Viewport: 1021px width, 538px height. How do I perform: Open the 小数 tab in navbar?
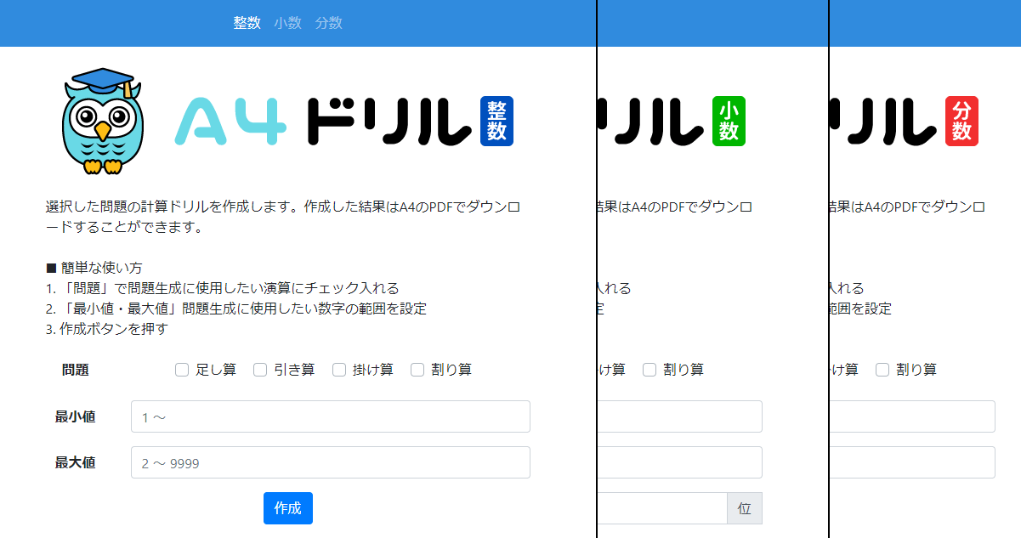[x=287, y=23]
